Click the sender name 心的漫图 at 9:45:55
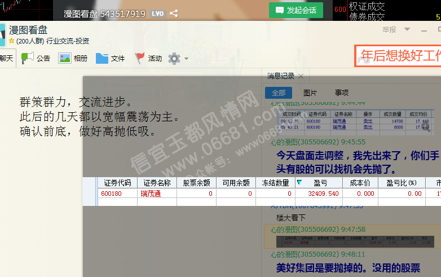The height and width of the screenshot is (277, 441). [284, 142]
